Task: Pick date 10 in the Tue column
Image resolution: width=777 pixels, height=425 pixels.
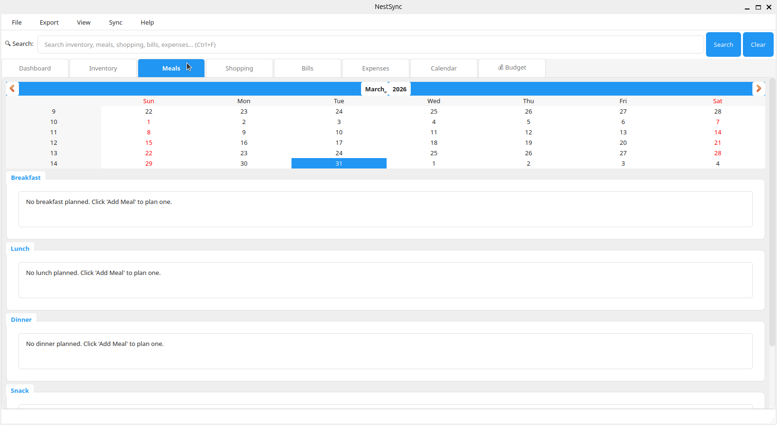Action: coord(339,132)
